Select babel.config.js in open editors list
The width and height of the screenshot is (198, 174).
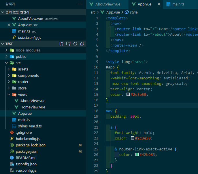(43, 37)
